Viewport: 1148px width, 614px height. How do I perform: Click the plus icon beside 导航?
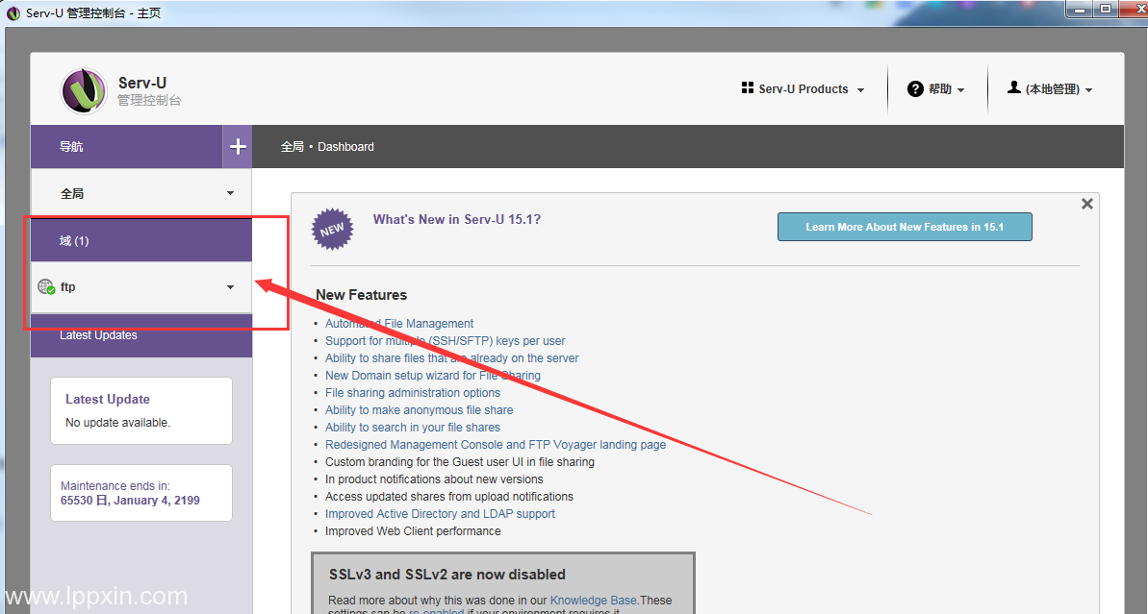click(238, 147)
